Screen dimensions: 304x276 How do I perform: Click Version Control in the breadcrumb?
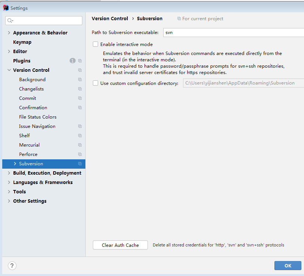(110, 19)
